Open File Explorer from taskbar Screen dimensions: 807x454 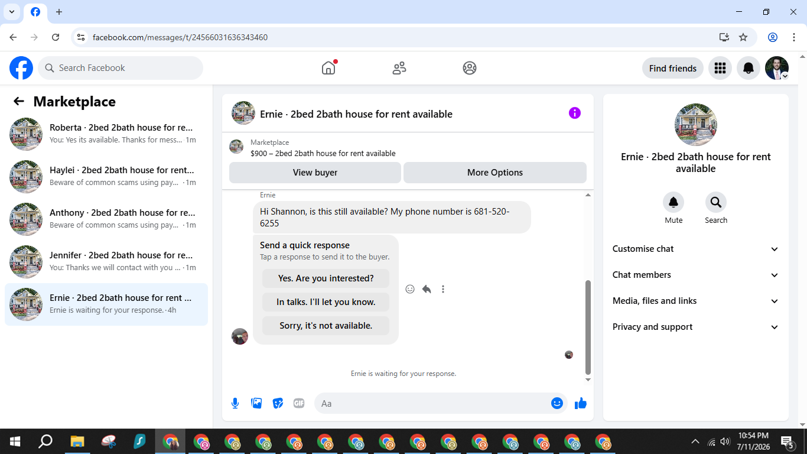click(x=77, y=442)
